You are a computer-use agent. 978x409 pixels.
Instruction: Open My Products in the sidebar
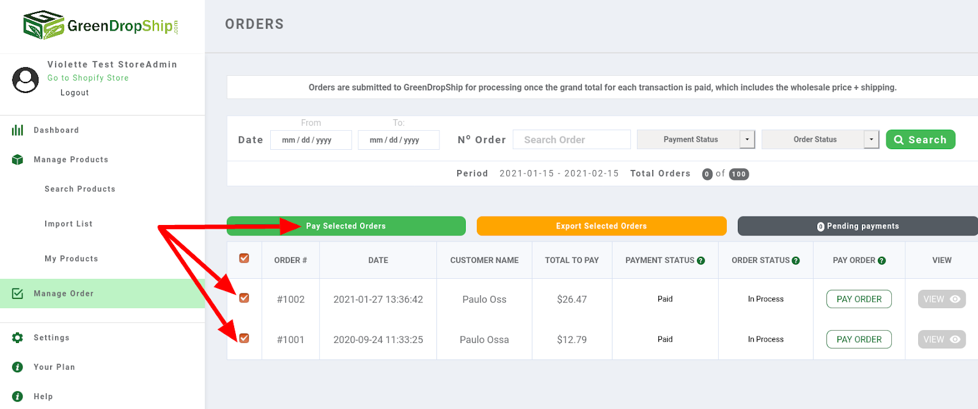72,259
